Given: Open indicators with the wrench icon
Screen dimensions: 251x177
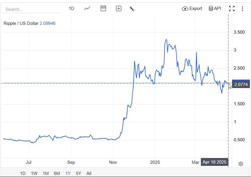Looking at the screenshot, I should [132, 8].
